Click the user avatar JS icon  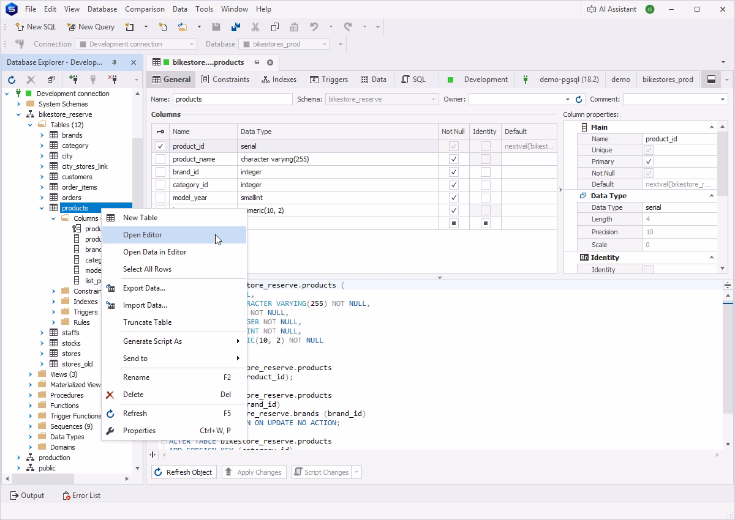[650, 9]
